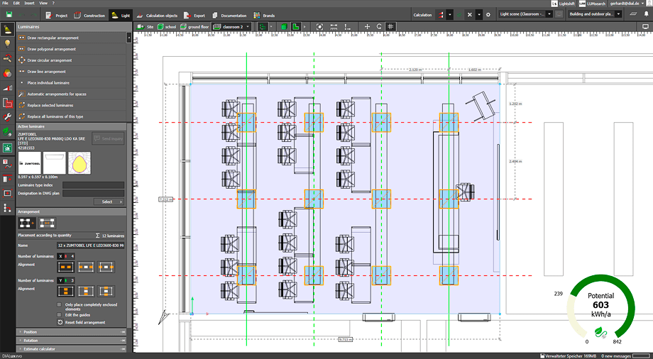Click the rotate view icon in canvas toolbar

[379, 26]
